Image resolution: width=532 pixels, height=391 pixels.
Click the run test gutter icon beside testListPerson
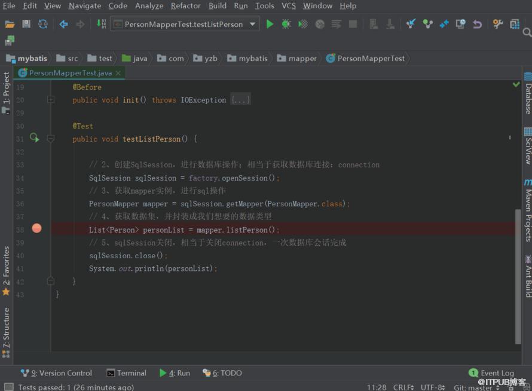[x=34, y=138]
